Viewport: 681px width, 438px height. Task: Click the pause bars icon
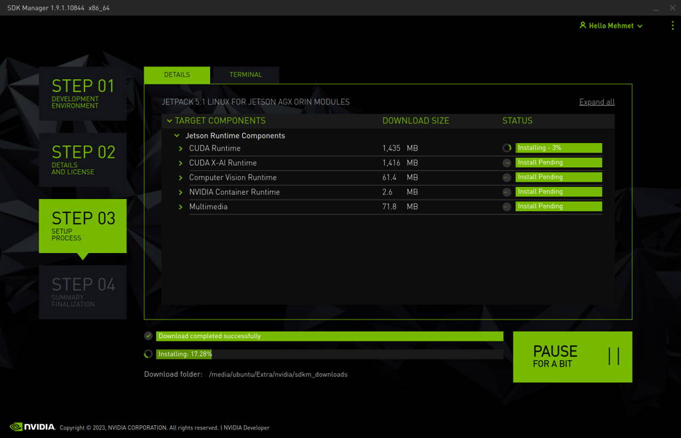(614, 356)
